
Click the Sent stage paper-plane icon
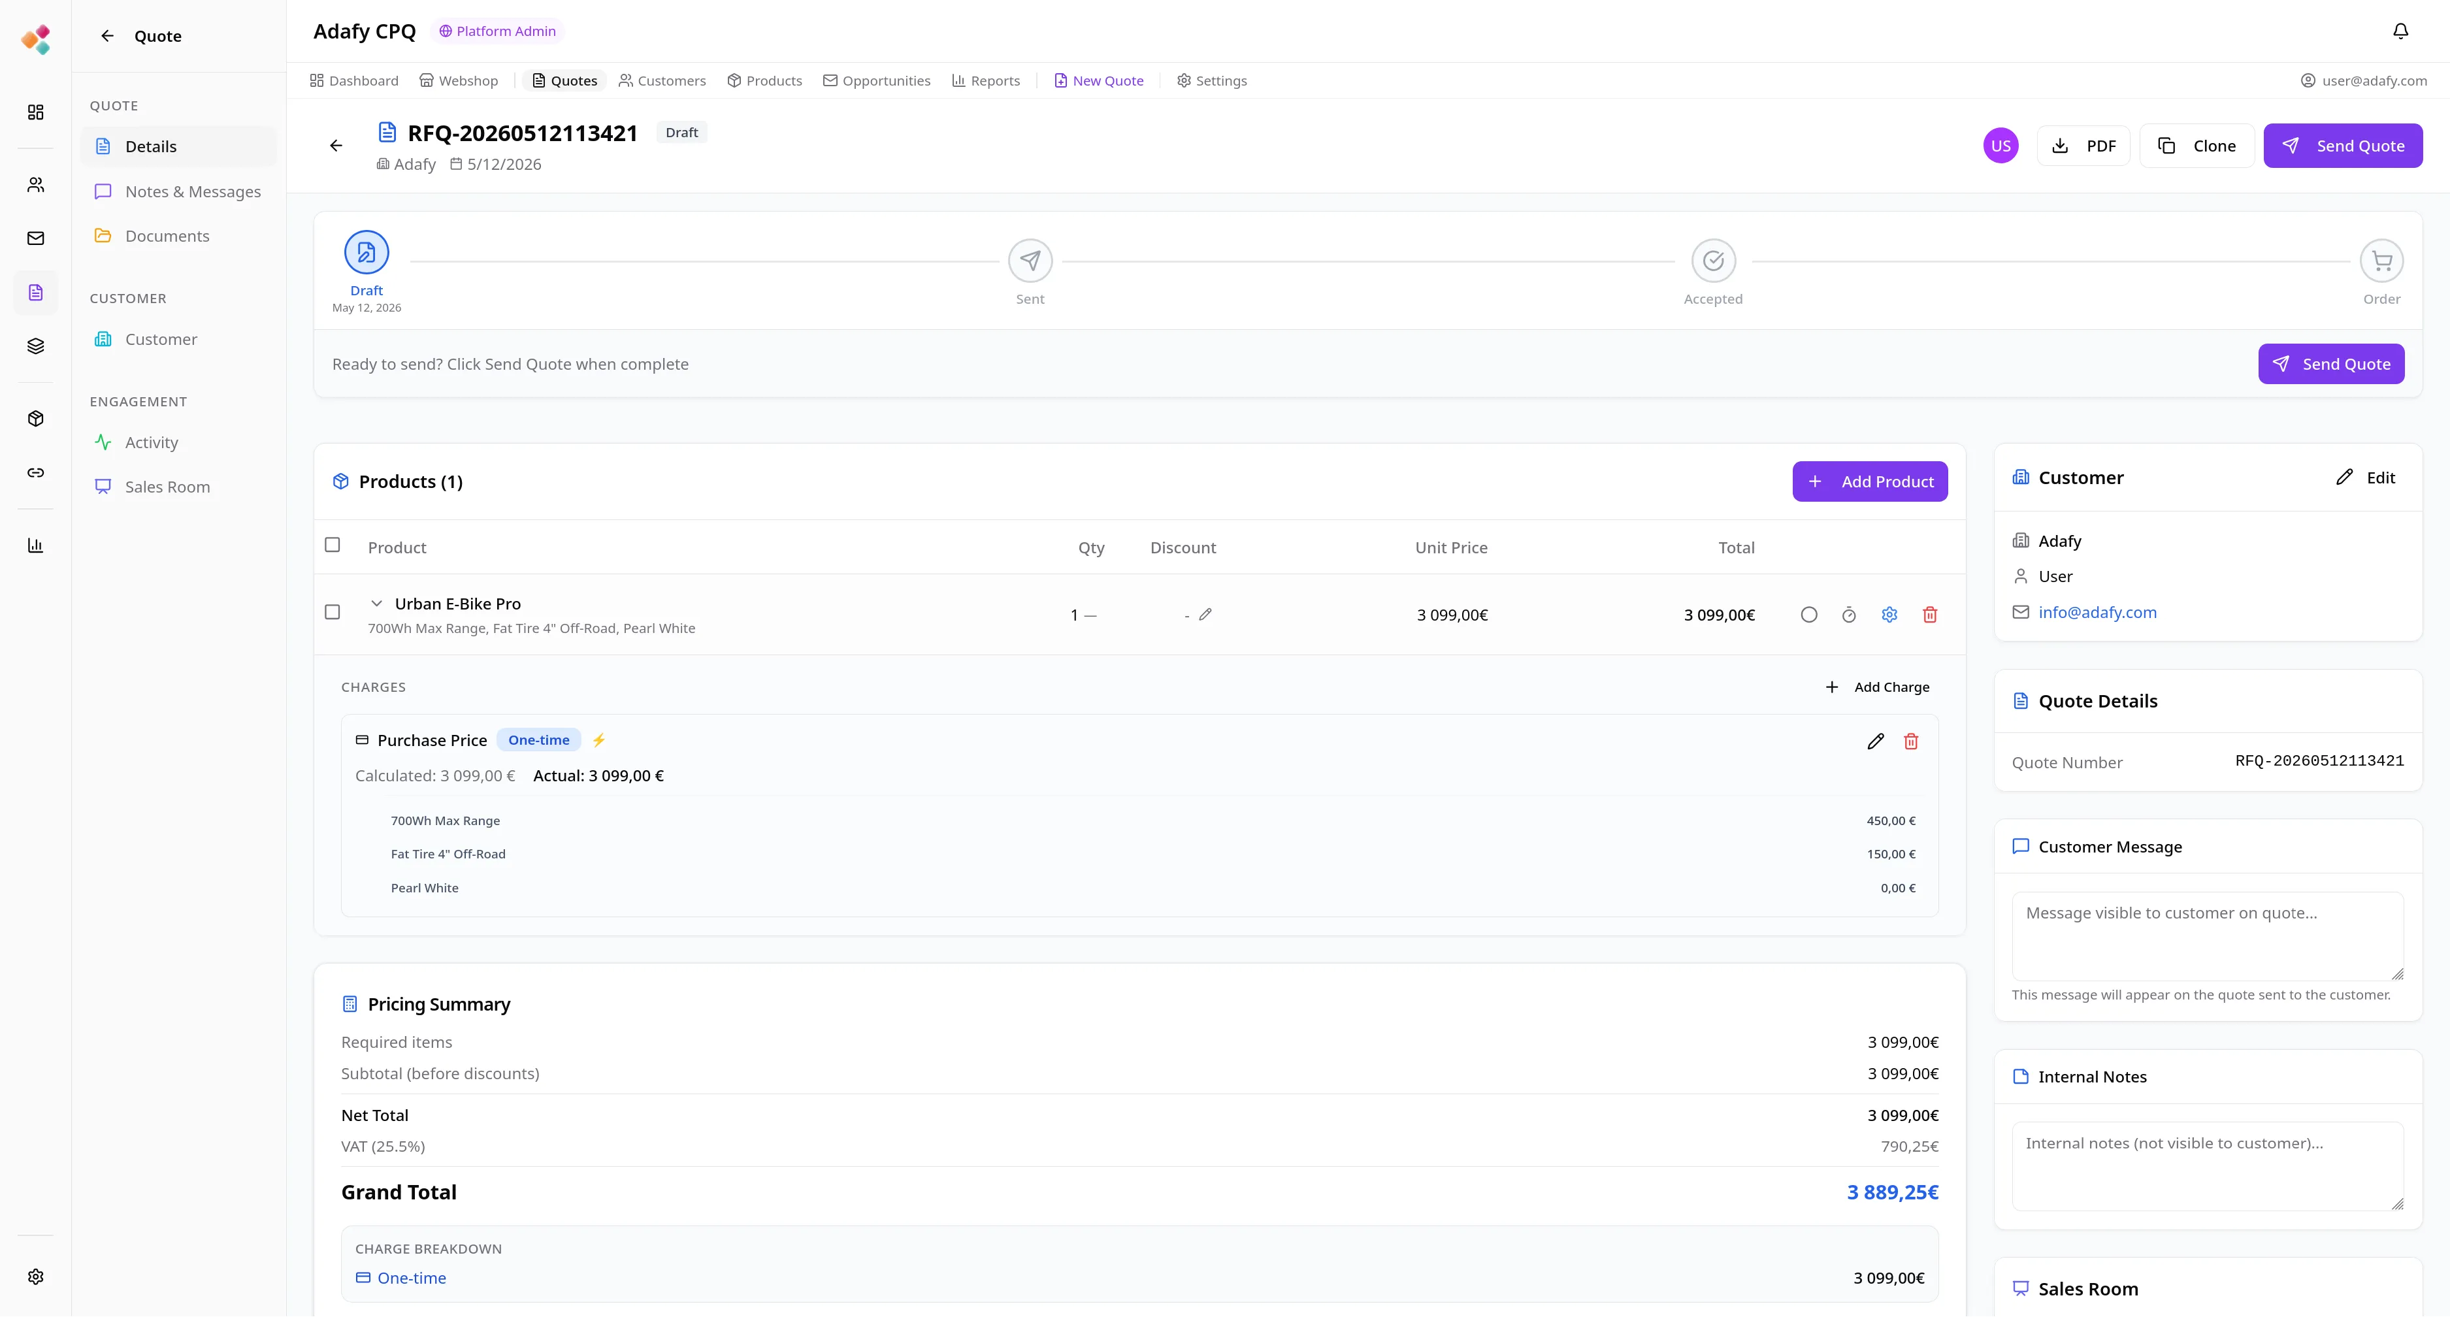(1030, 261)
